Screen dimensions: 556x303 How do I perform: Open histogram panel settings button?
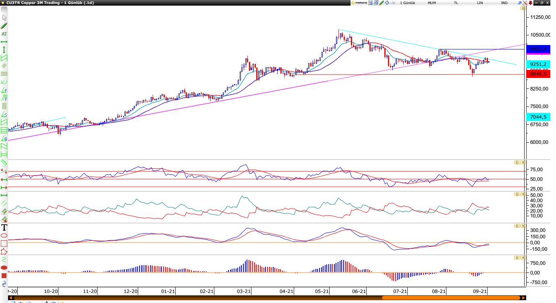517,258
